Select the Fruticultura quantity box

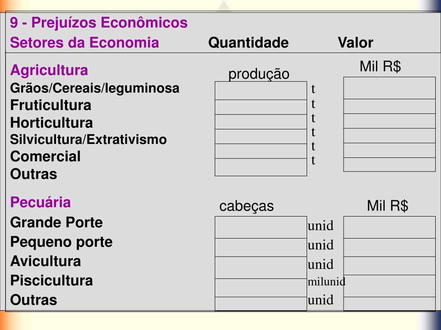[261, 107]
